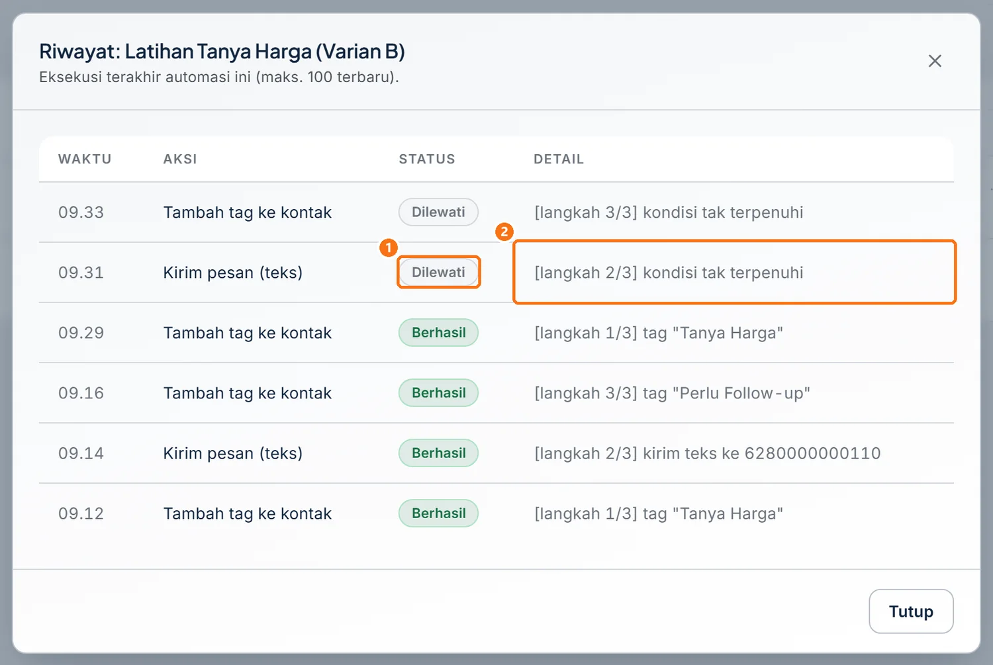The height and width of the screenshot is (665, 993).
Task: Click the Dilewati badge in the 09.31 row
Action: [438, 273]
